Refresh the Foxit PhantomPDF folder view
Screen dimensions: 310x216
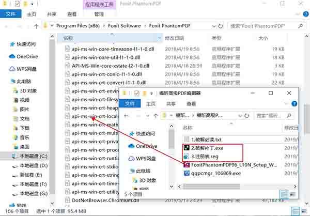(x=221, y=26)
